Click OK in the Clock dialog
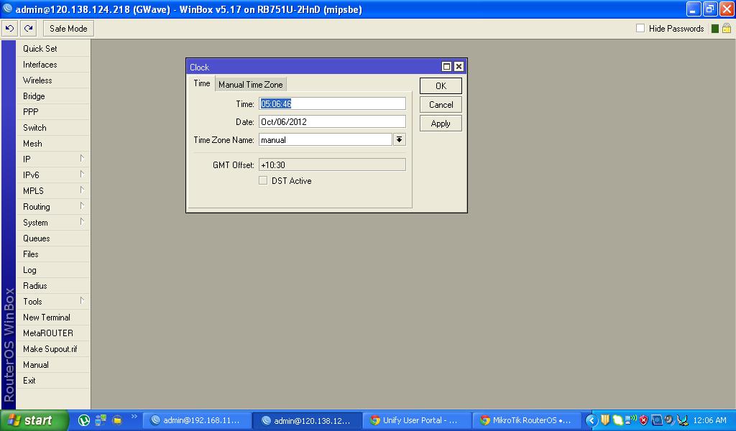Screen dimensions: 736x431 [441, 85]
